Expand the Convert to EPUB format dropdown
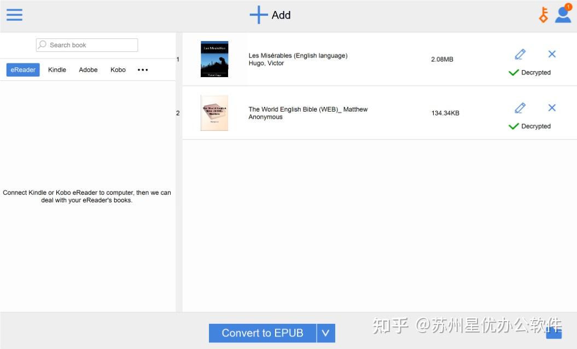This screenshot has width=577, height=349. (326, 333)
